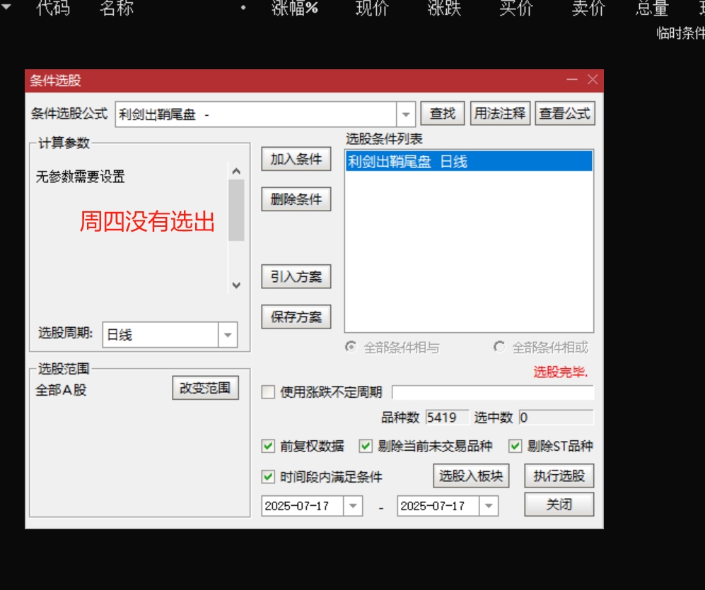Open the end date 2025-07-17 dropdown arrow
Viewport: 705px width, 590px height.
[489, 506]
